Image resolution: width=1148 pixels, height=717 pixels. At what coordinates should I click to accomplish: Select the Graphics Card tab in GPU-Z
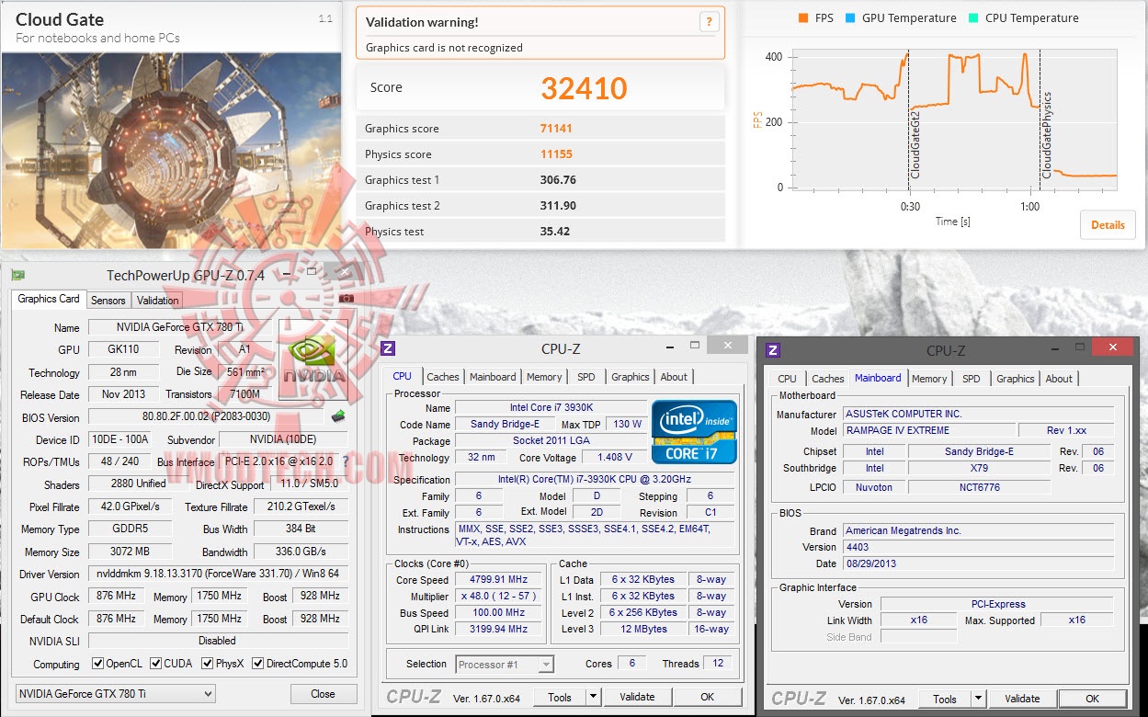[x=49, y=299]
